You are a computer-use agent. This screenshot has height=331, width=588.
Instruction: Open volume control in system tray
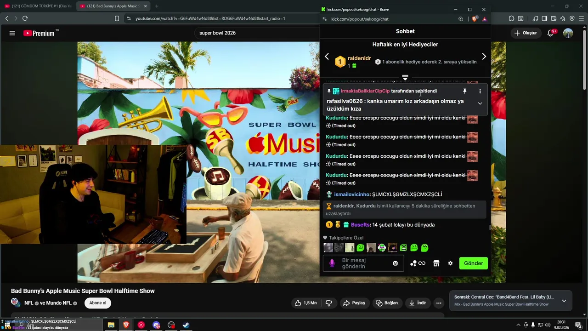(x=547, y=325)
